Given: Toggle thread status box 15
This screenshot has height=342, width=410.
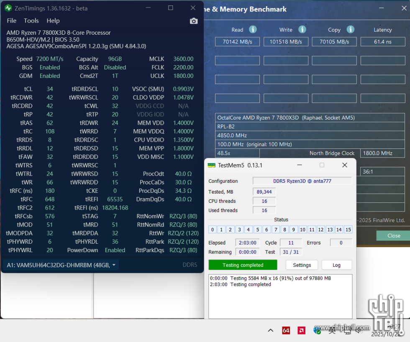Looking at the screenshot, I should [348, 230].
